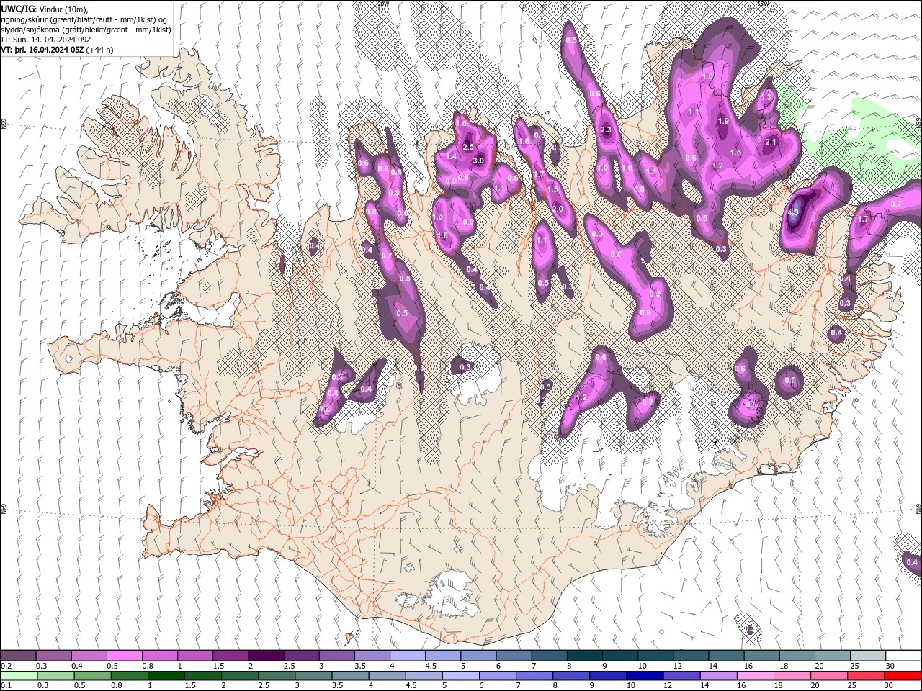Screen dimensions: 922x691
Task: Select the white swatch after 30 in upper legend
Action: [x=904, y=656]
